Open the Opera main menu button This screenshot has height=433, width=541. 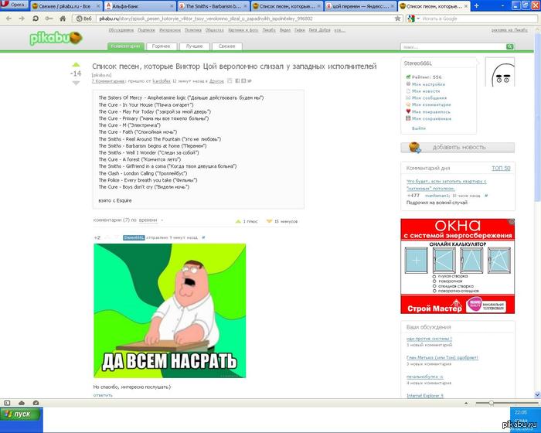click(14, 5)
